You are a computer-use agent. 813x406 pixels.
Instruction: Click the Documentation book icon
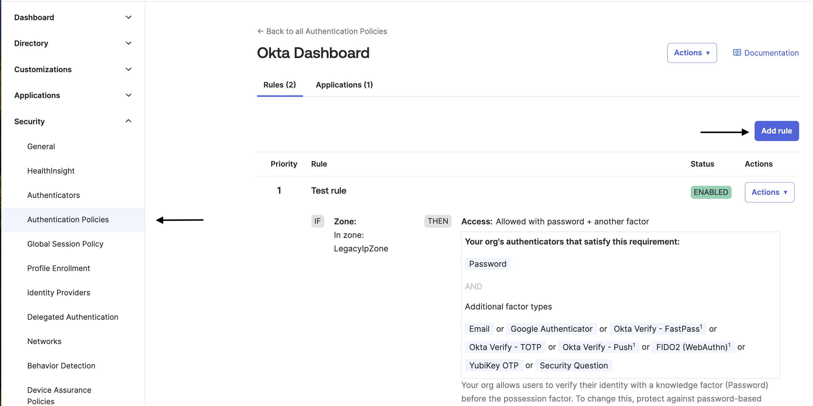coord(737,53)
